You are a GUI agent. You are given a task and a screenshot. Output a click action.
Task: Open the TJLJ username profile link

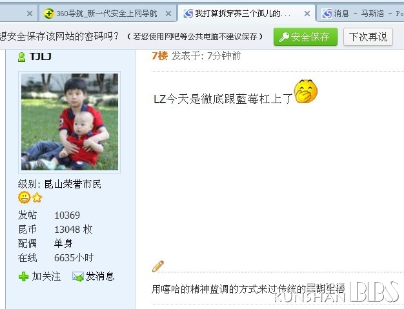(41, 56)
